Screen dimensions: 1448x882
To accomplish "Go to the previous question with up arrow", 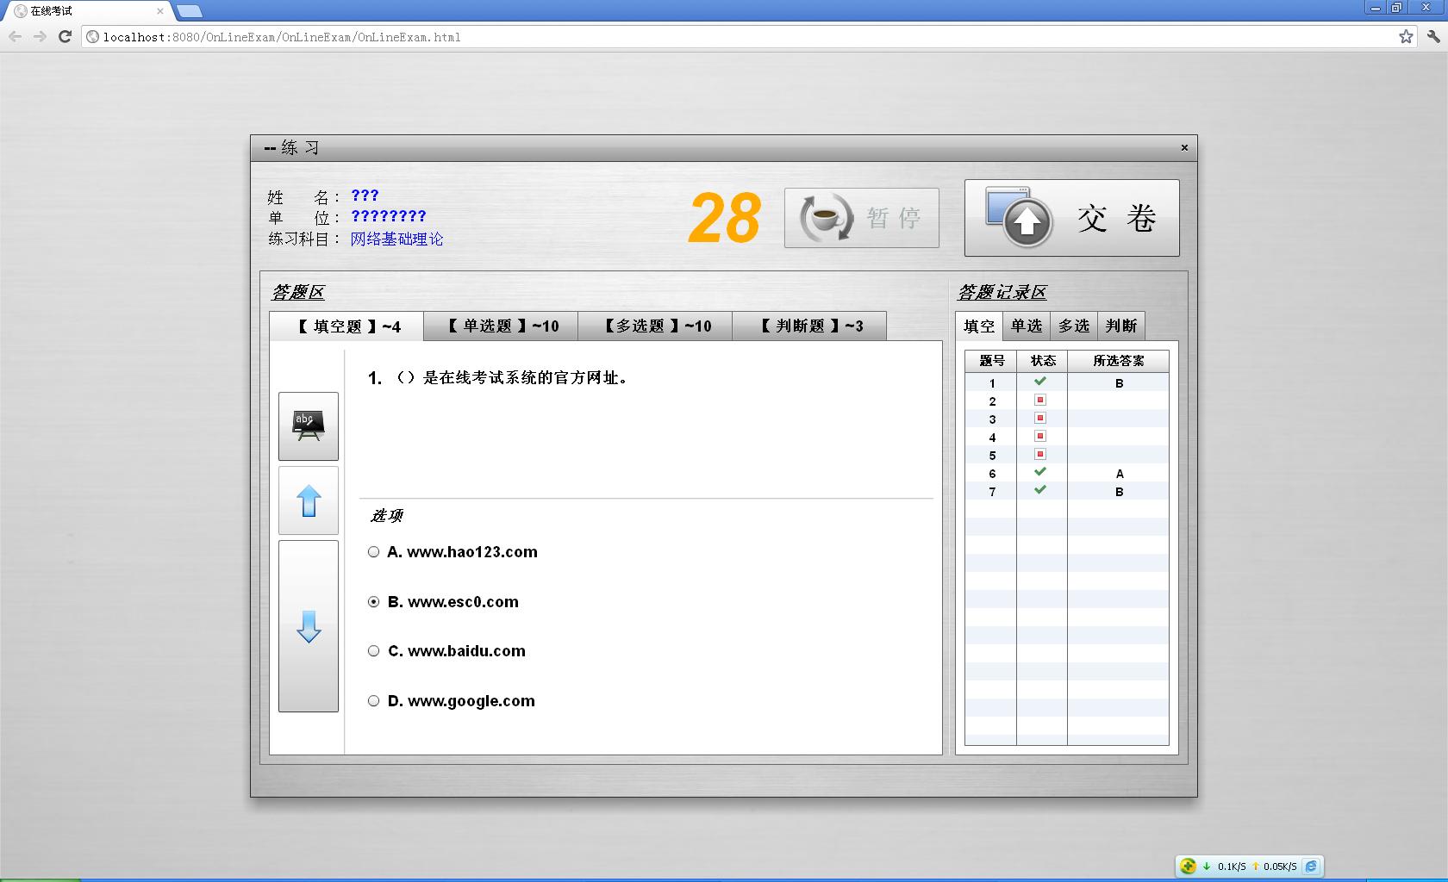I will [x=308, y=500].
